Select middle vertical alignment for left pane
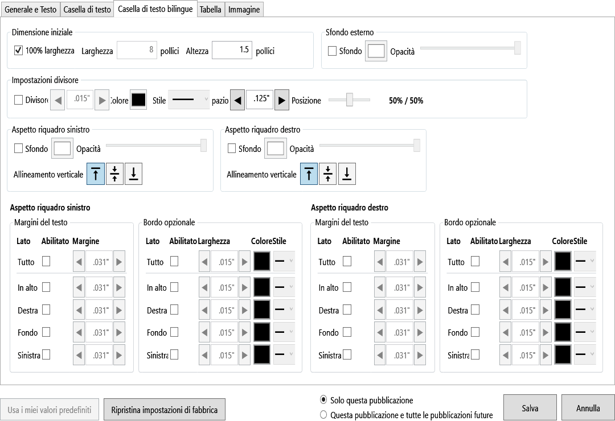 (114, 174)
